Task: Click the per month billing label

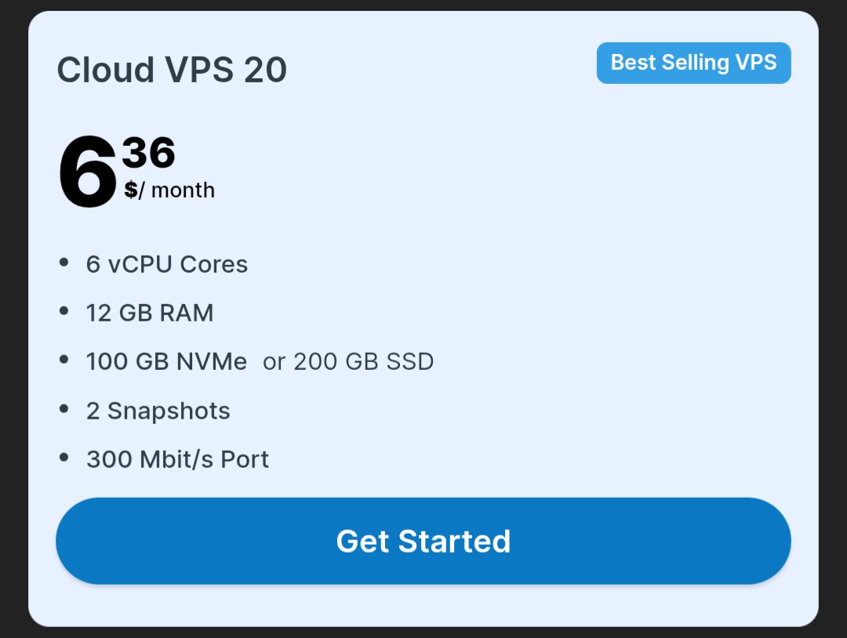Action: (x=176, y=190)
